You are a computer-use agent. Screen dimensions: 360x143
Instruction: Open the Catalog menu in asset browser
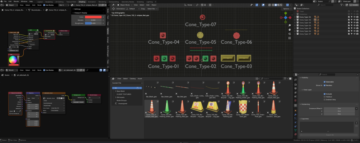pyautogui.click(x=133, y=79)
